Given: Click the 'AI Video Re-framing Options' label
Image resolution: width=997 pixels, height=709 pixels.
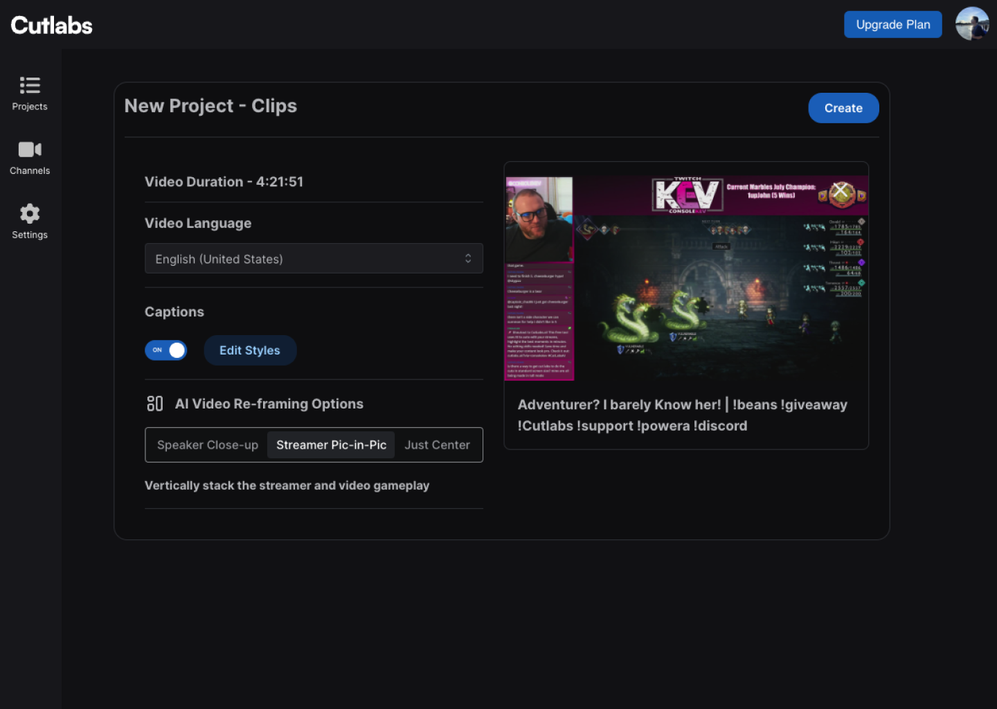Looking at the screenshot, I should pos(269,404).
